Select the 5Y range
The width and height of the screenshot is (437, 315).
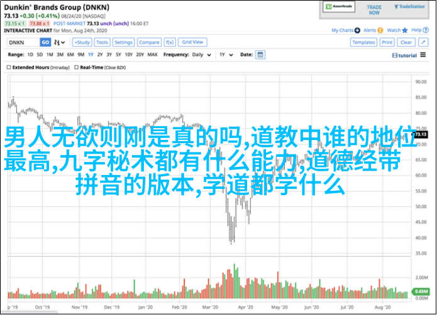(x=118, y=55)
